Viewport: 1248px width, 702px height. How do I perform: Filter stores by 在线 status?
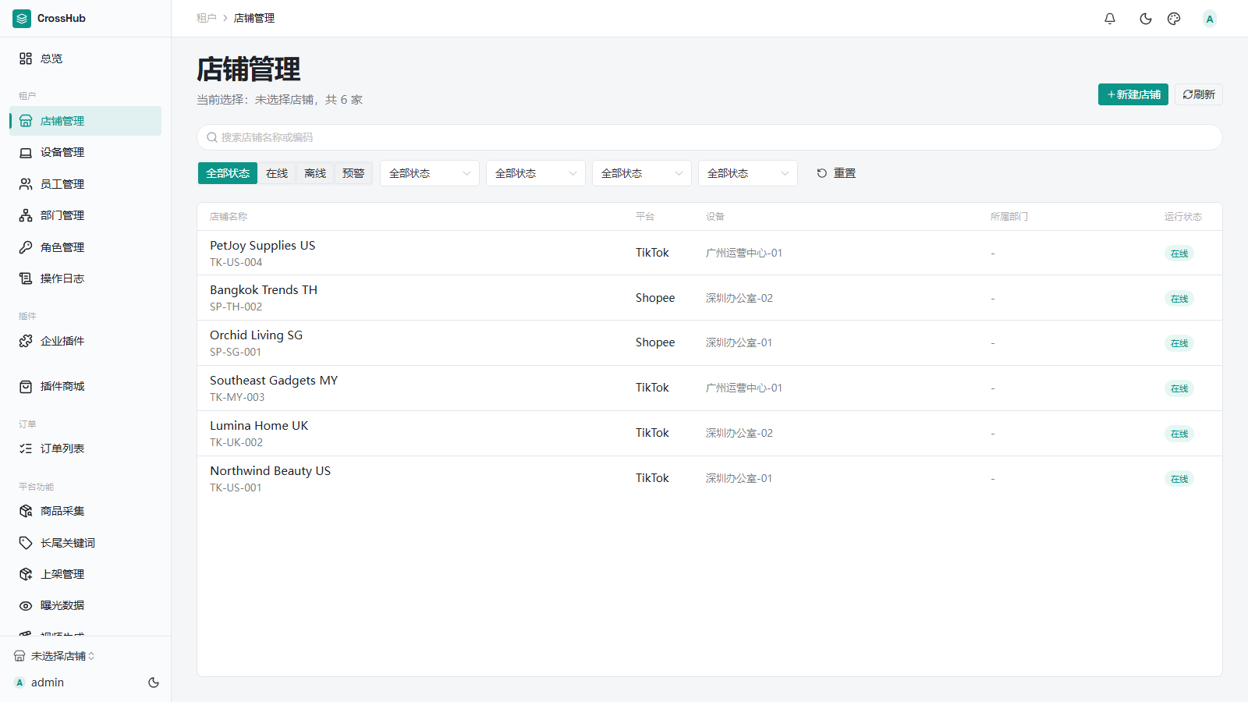(277, 173)
